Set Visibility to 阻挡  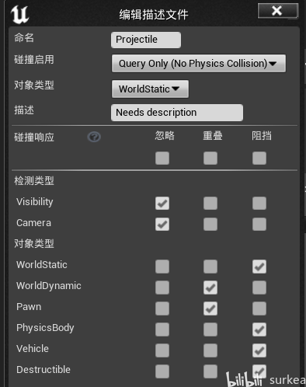point(259,203)
